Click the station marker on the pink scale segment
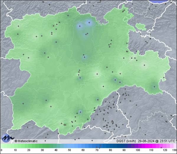The height and width of the screenshot is (154, 177). tap(161, 147)
